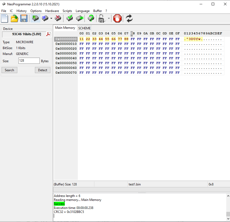Switch to the SCHEME tab

click(84, 28)
